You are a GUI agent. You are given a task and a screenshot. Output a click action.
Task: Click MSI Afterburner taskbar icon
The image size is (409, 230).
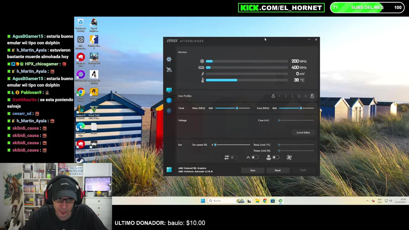tap(280, 201)
